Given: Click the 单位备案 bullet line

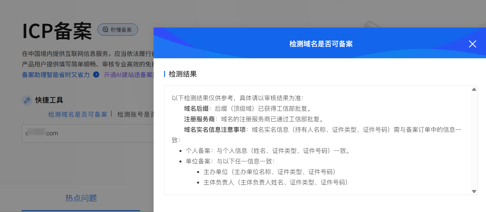Looking at the screenshot, I should click(x=230, y=161).
